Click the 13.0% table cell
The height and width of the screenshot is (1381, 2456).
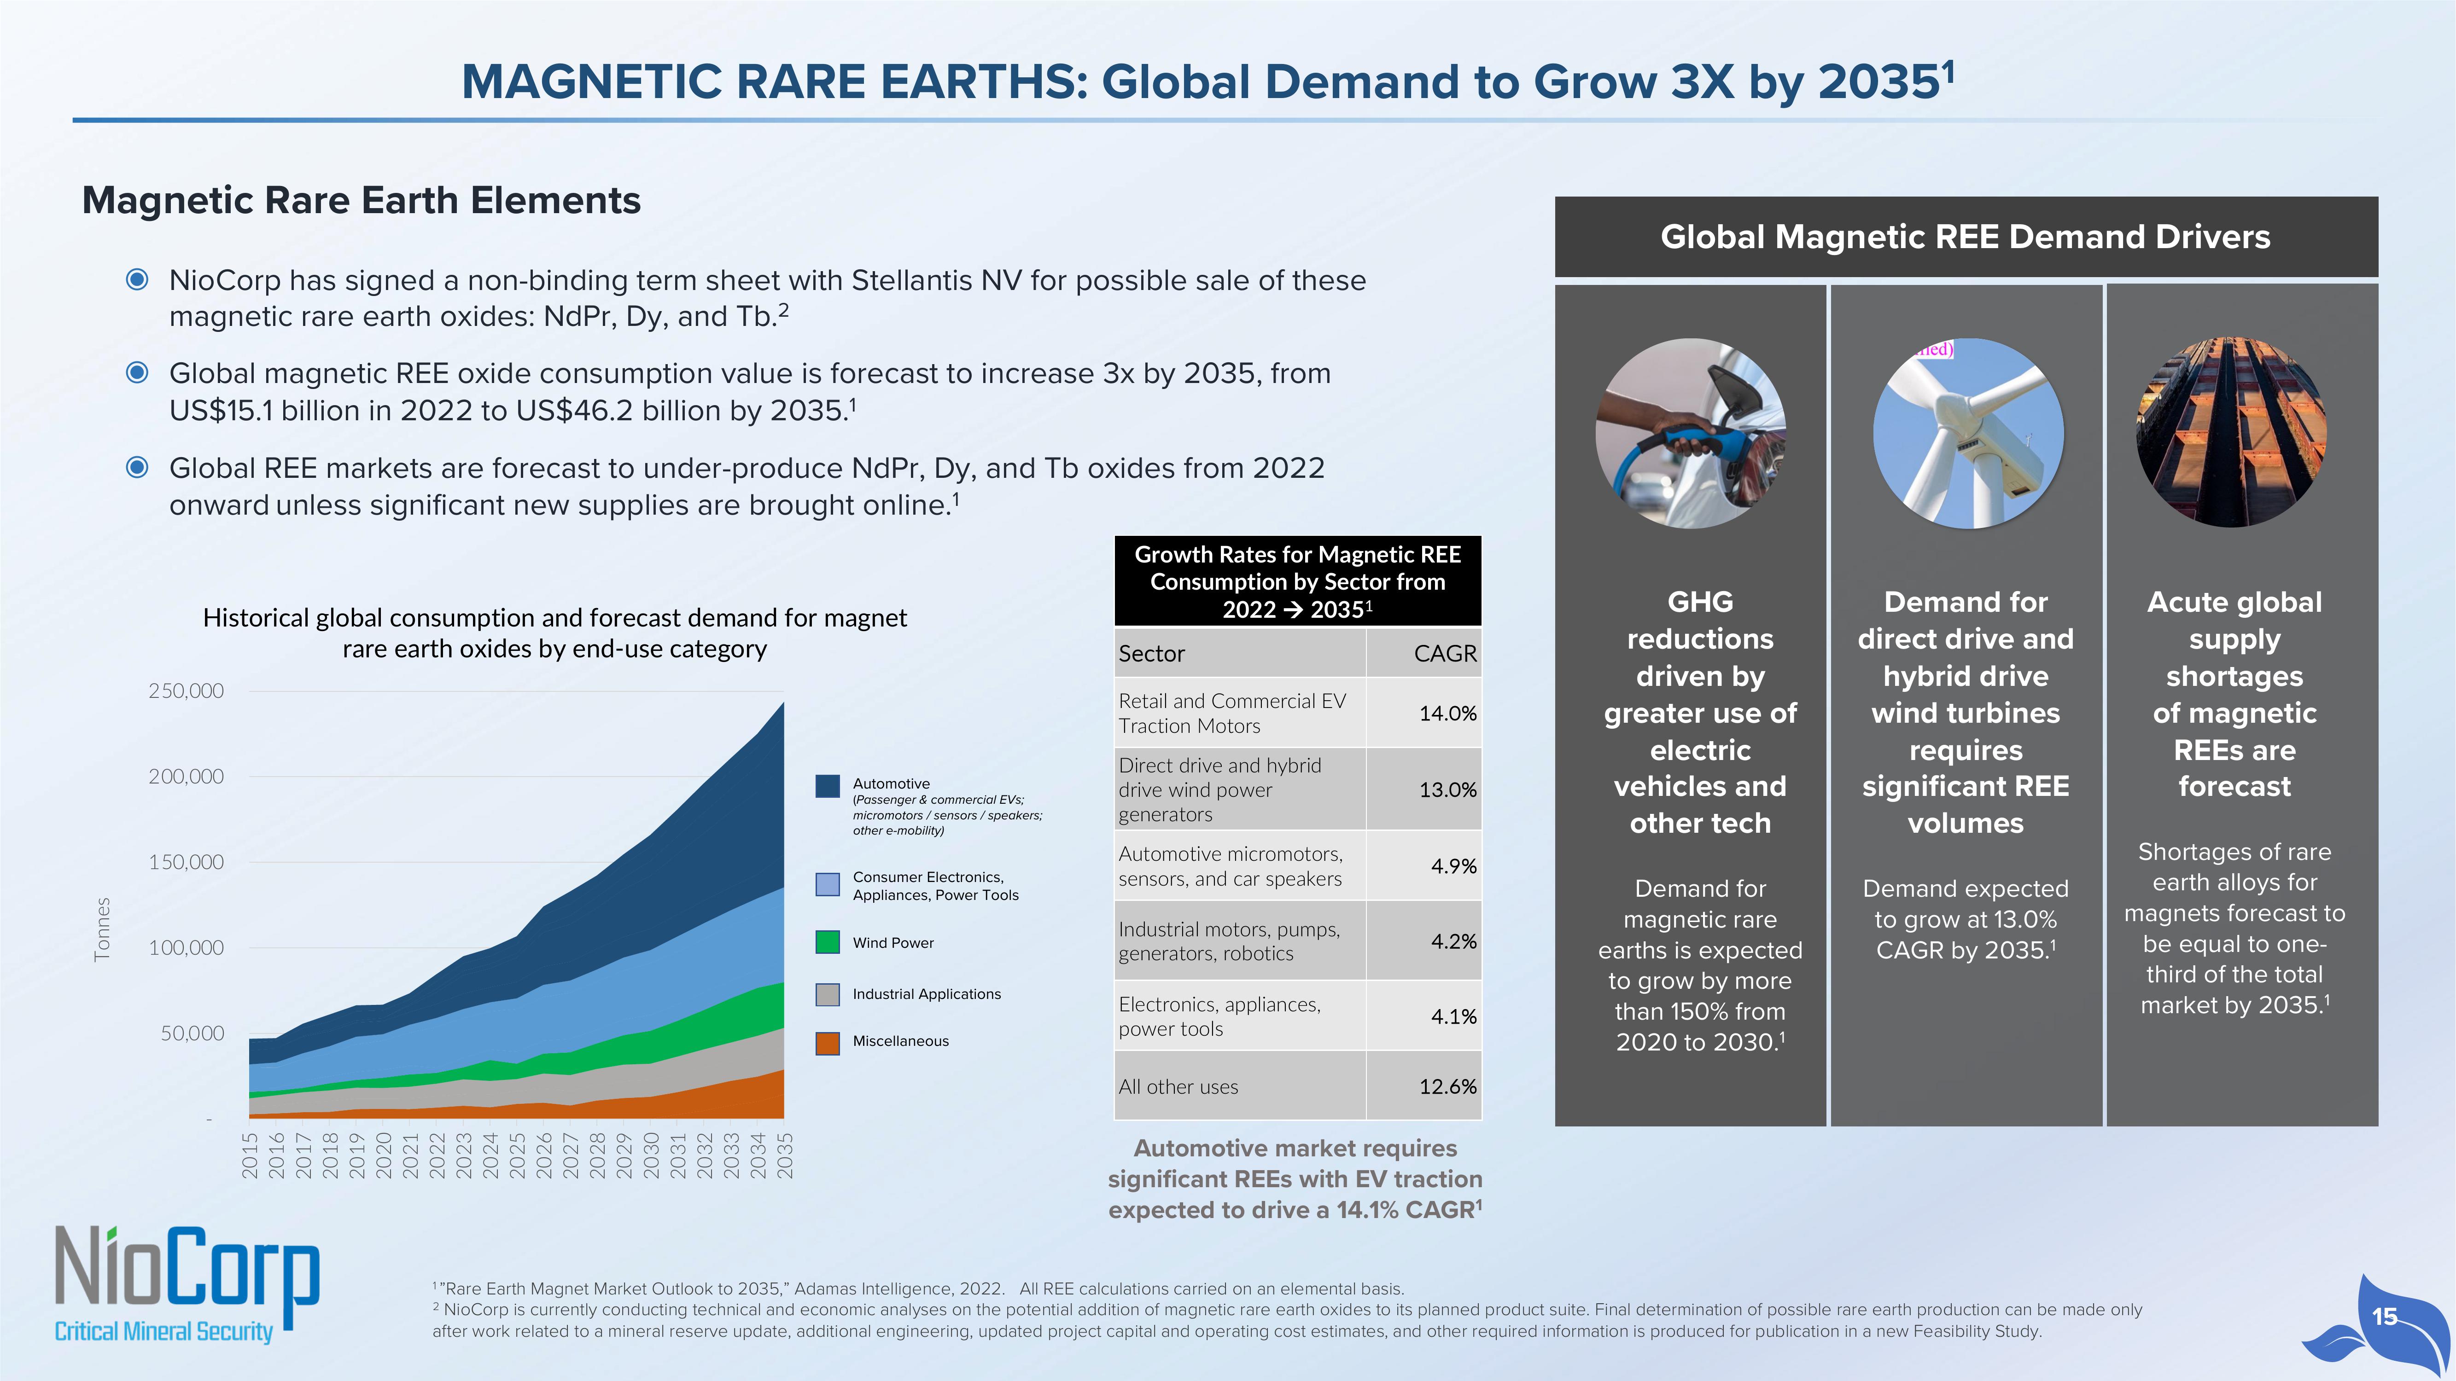tap(1424, 789)
